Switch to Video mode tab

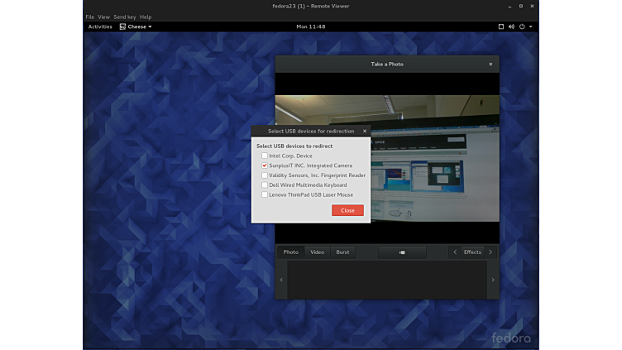click(317, 252)
